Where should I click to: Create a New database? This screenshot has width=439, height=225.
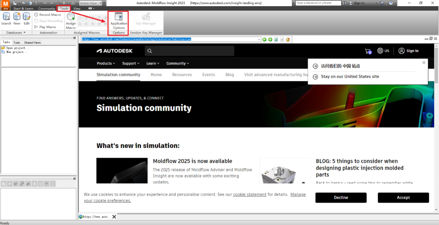click(x=17, y=19)
